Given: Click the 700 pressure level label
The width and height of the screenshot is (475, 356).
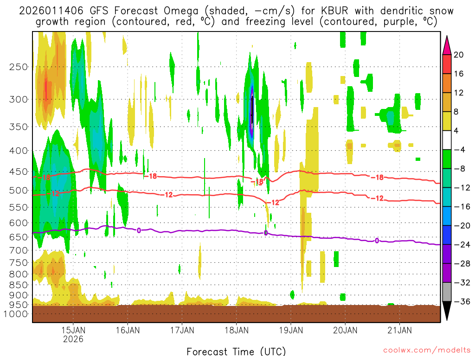Looking at the screenshot, I should [19, 250].
